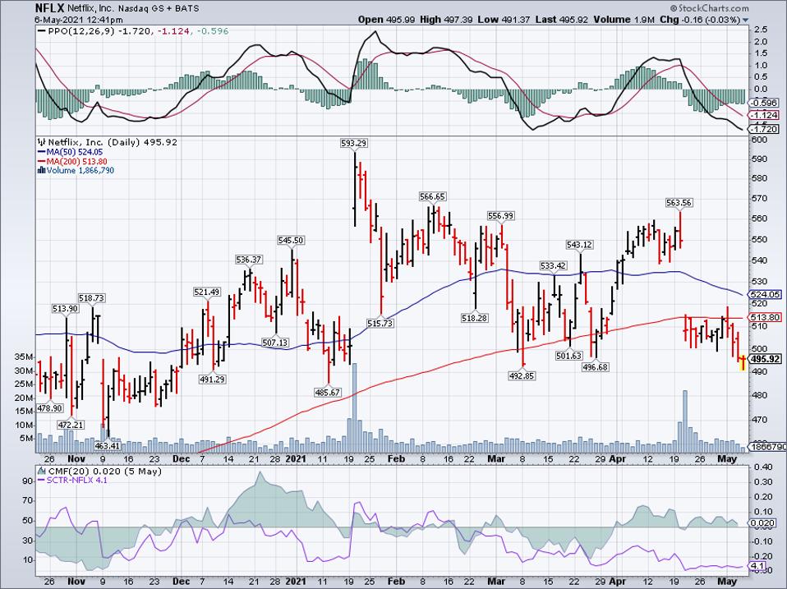Click the 524.05 MA(50) axis tag

pos(765,294)
